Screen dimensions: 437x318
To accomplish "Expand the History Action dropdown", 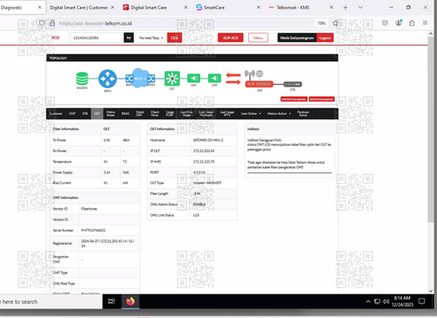I will (x=279, y=114).
